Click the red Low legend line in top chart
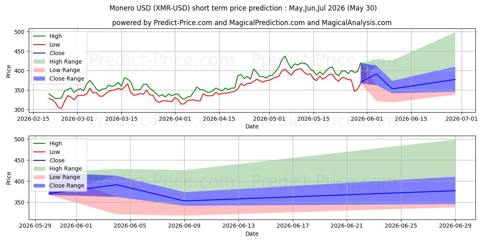This screenshot has height=243, width=486. pos(39,45)
